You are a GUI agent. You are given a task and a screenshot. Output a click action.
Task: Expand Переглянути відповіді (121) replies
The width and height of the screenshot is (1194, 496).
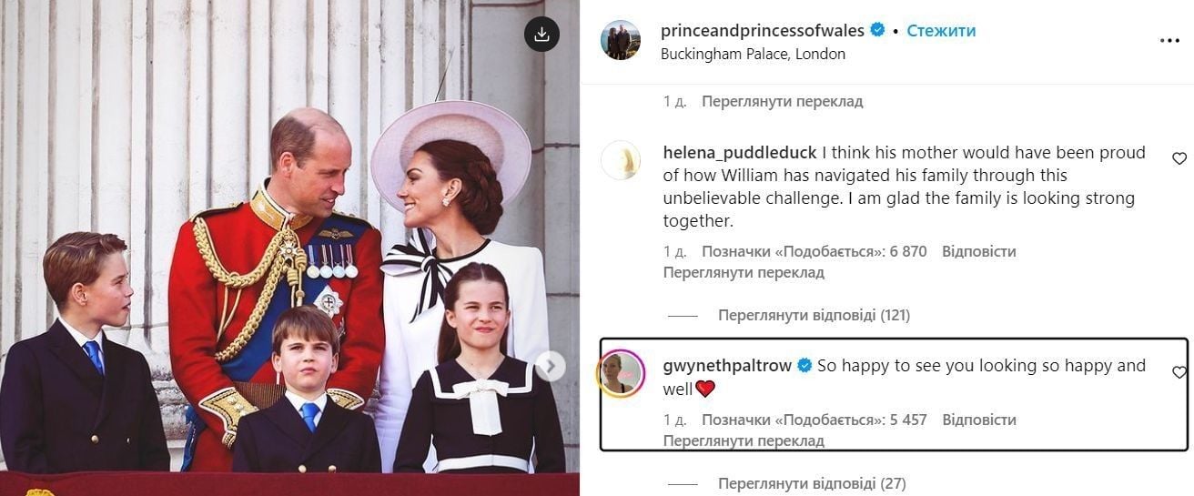(x=814, y=316)
